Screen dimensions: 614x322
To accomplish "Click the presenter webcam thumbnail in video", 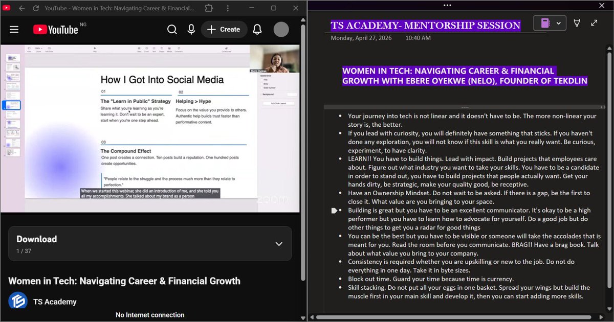I will pyautogui.click(x=275, y=58).
